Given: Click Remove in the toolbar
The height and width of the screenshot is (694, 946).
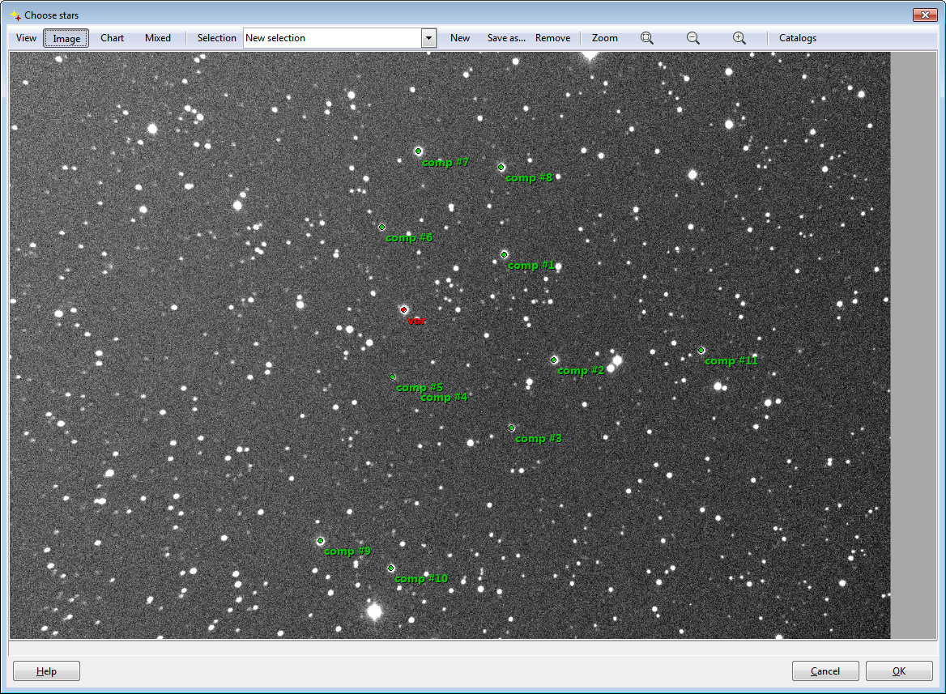Looking at the screenshot, I should 552,38.
